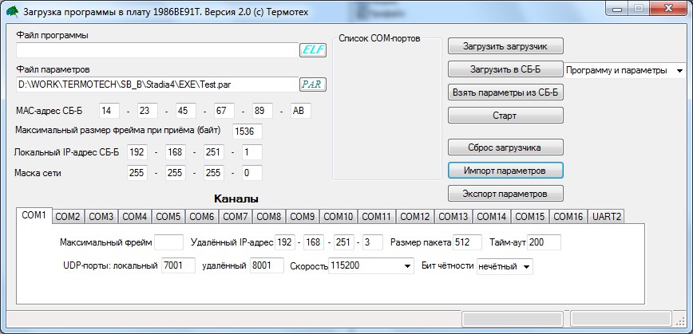Switch to the COM4 tab

(x=135, y=217)
